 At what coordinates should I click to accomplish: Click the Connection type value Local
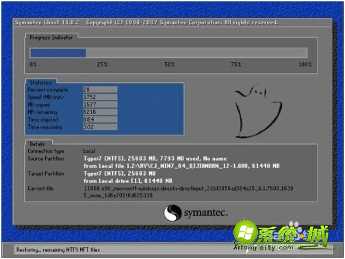point(89,151)
